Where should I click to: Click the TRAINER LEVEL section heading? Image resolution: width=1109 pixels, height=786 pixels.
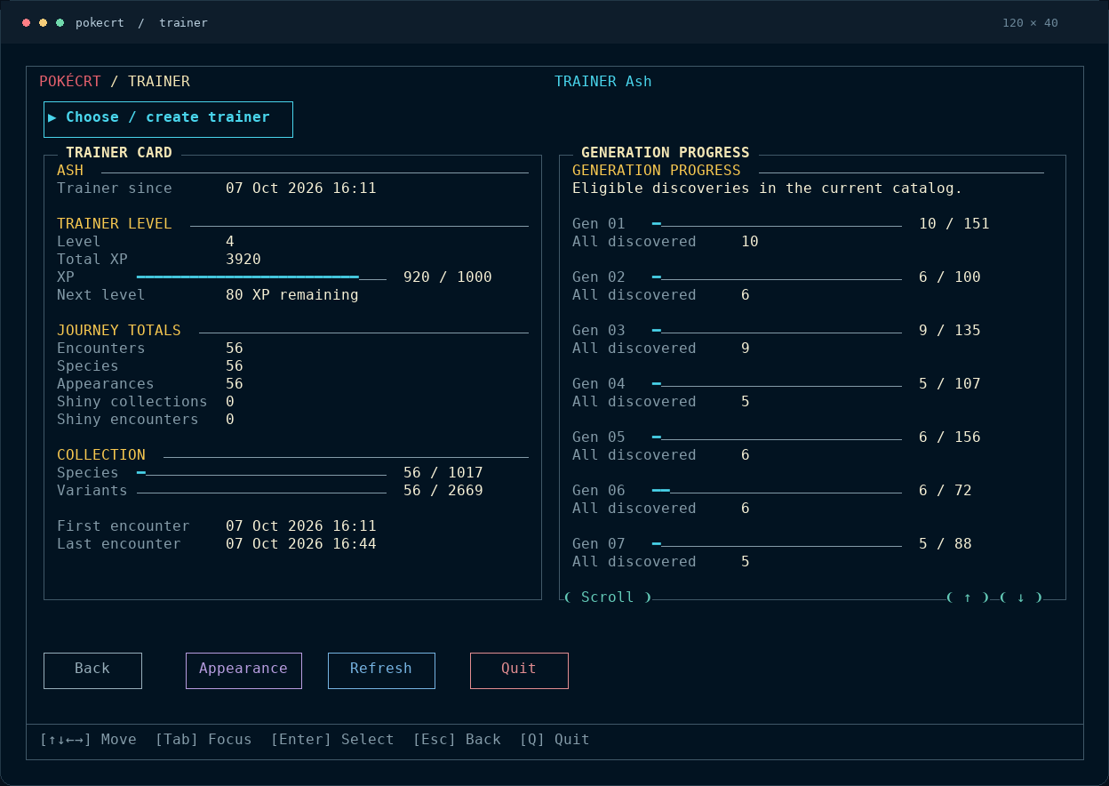115,224
